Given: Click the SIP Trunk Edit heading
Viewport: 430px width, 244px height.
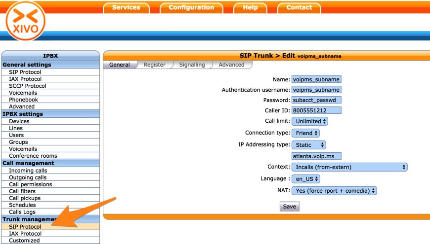Looking at the screenshot, I should (291, 56).
